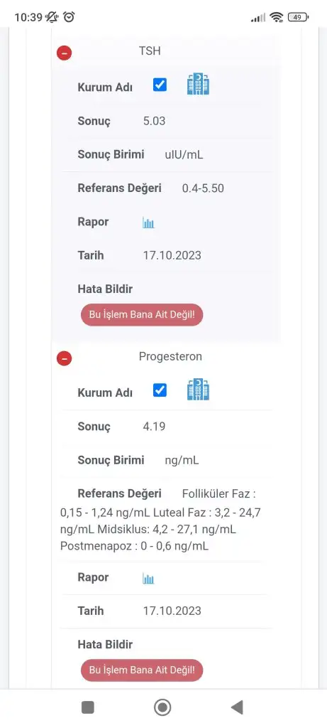Collapse the TSH result section
The width and height of the screenshot is (327, 728).
pyautogui.click(x=65, y=53)
